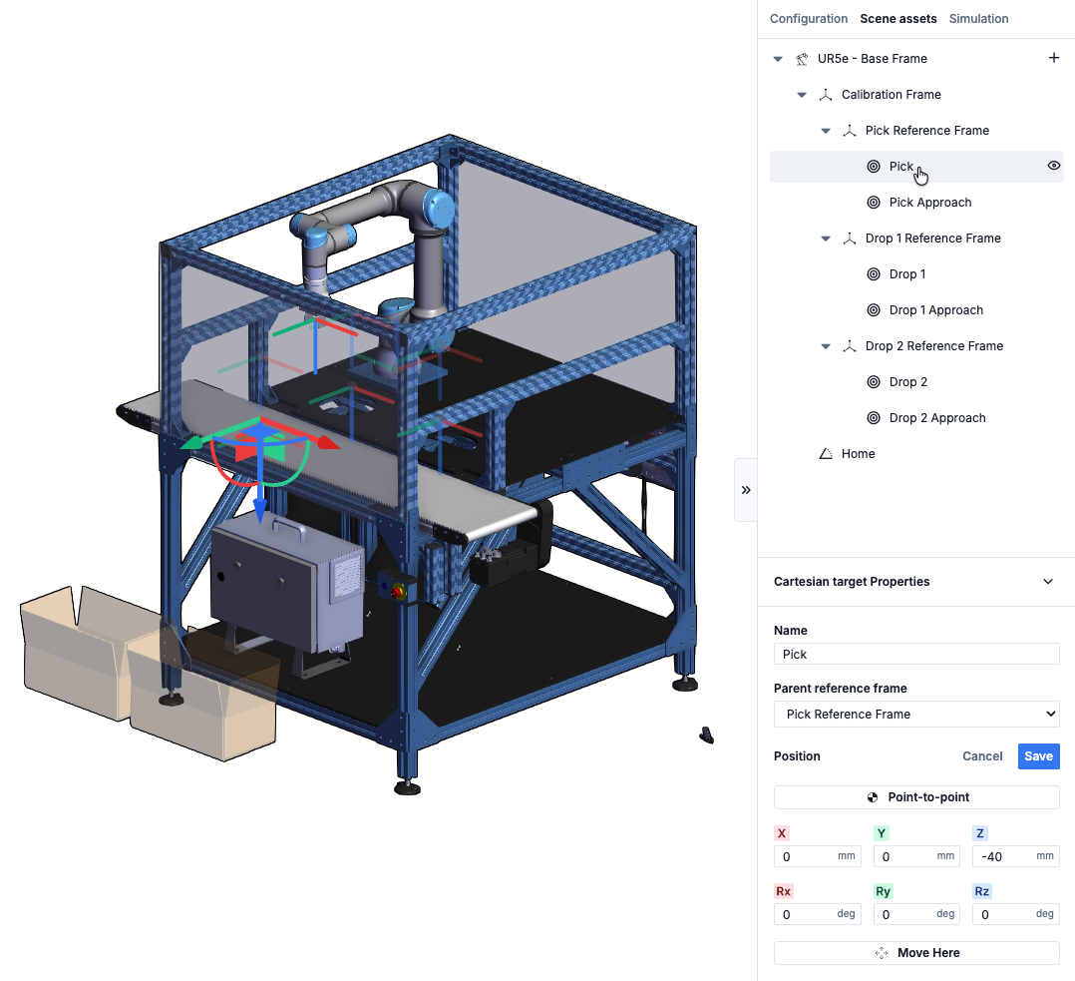Toggle visibility eye for the Pick target
Viewport: 1075px width, 981px height.
1054,166
